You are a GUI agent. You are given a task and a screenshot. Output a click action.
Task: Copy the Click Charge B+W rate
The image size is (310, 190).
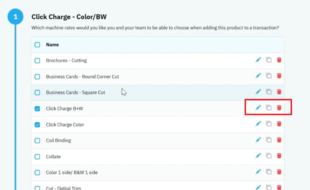[x=269, y=108]
